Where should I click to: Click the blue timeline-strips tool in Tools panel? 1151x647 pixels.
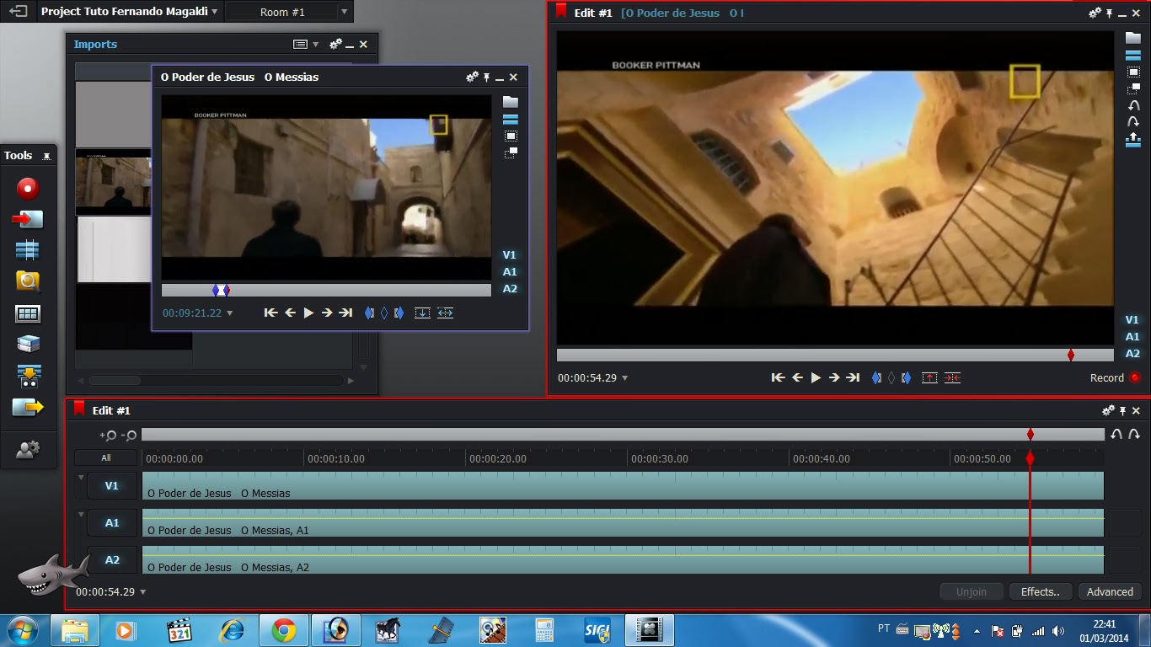coord(28,250)
